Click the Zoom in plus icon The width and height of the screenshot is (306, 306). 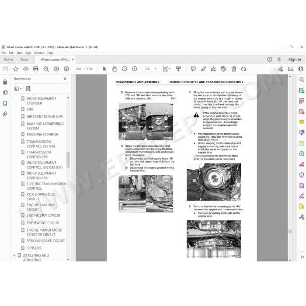coord(135,69)
